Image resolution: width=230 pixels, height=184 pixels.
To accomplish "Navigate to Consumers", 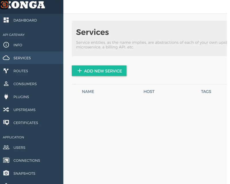I will click(32, 84).
